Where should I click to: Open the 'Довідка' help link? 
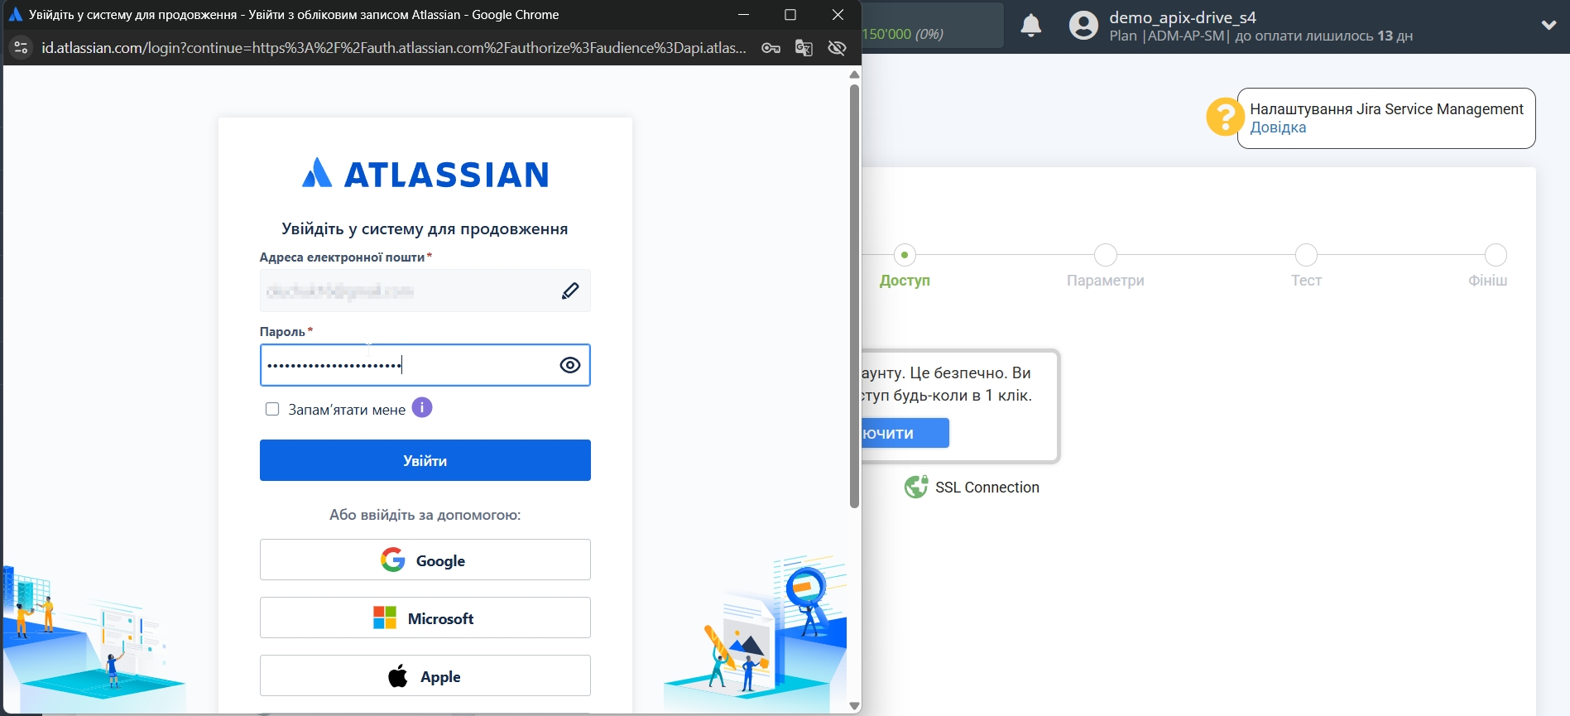[1278, 127]
